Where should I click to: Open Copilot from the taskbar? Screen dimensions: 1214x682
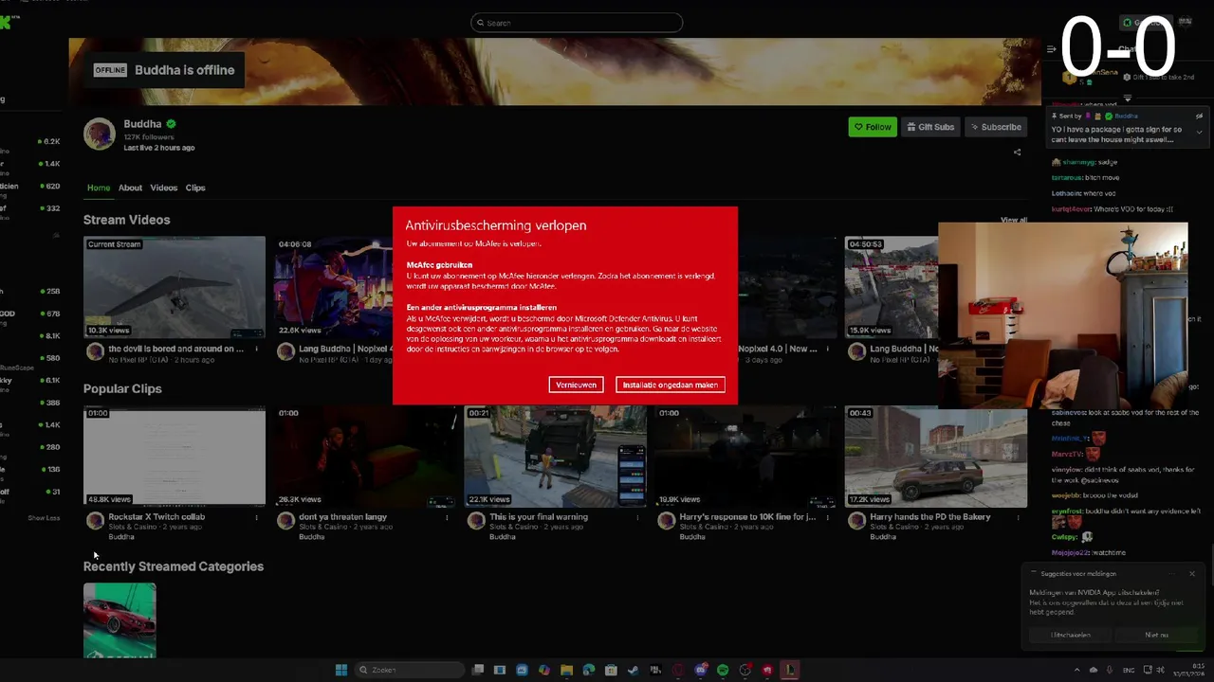(x=544, y=670)
